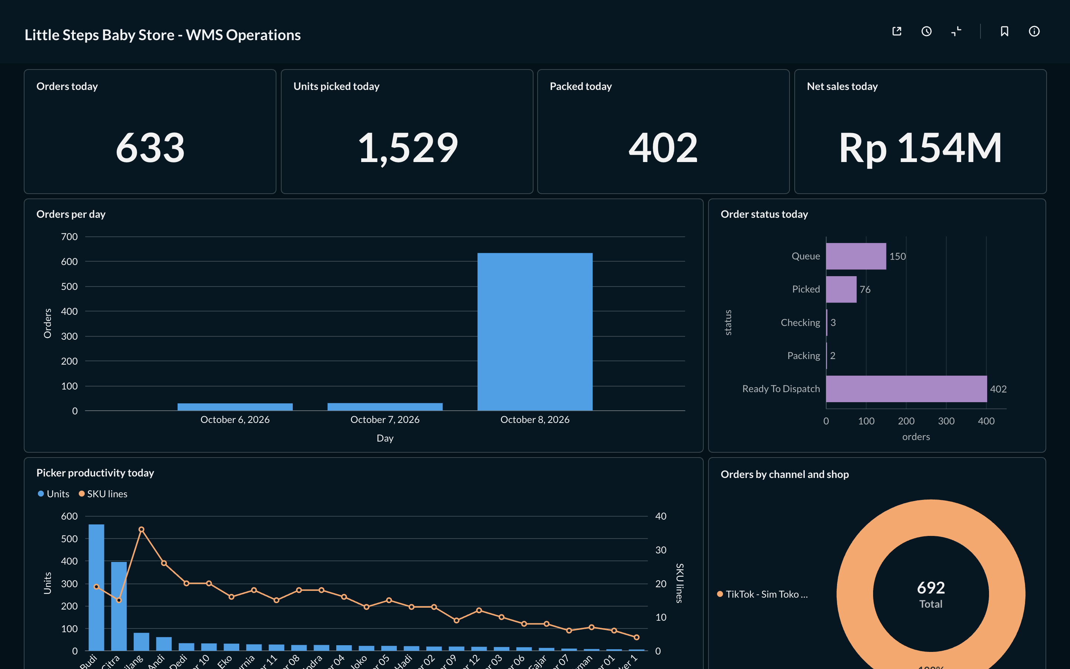Viewport: 1070px width, 669px height.
Task: Open the Packed today card title
Action: [581, 86]
